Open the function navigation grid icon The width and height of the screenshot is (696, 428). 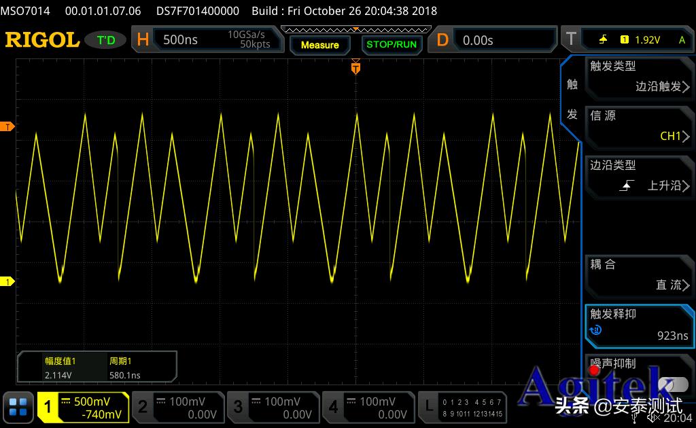click(x=18, y=407)
